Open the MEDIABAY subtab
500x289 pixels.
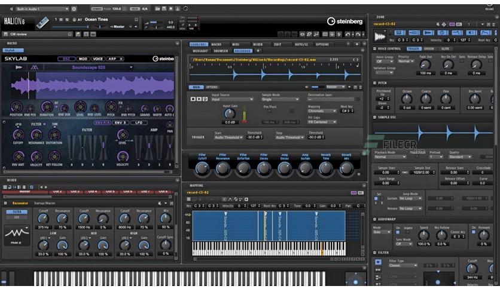coord(200,51)
